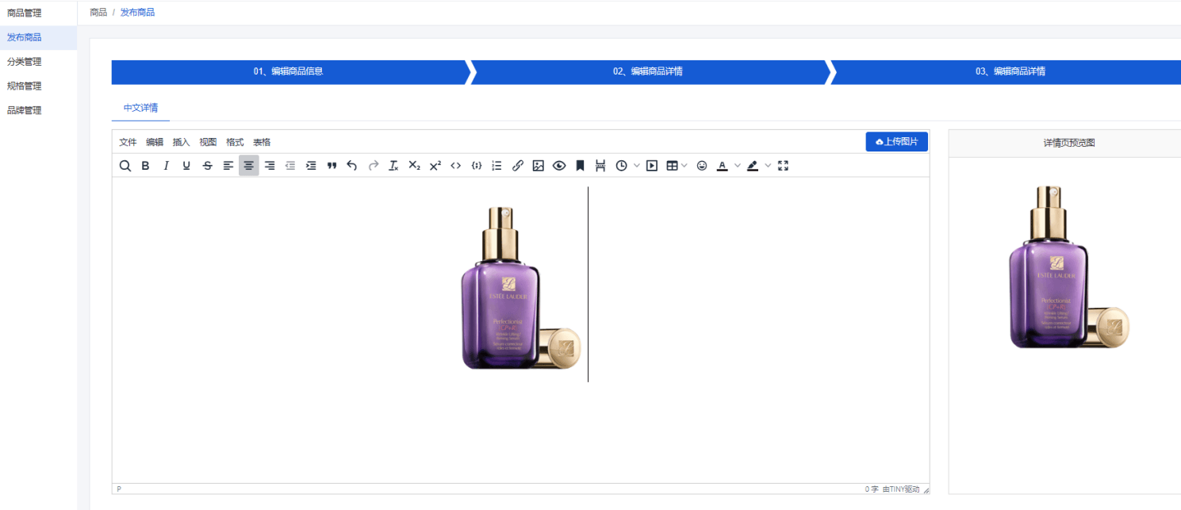Align text to the left
Screen dimensions: 1181x510
pyautogui.click(x=228, y=166)
